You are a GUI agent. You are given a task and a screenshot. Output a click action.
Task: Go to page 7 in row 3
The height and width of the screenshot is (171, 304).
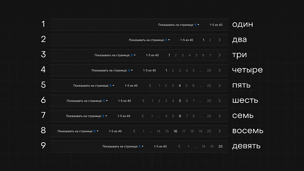pos(210,55)
